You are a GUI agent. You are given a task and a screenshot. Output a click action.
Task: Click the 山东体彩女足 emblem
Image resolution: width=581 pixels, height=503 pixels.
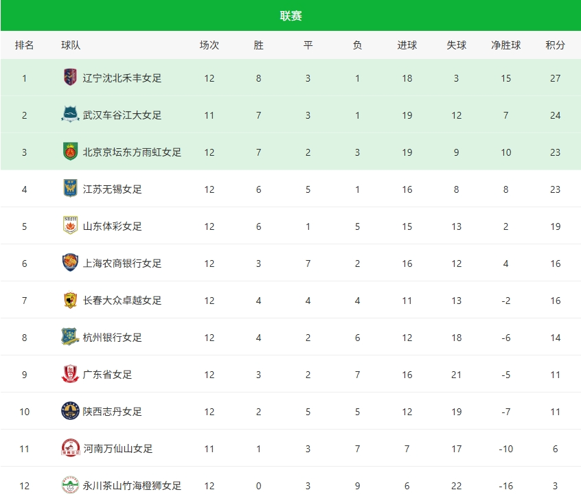point(71,225)
